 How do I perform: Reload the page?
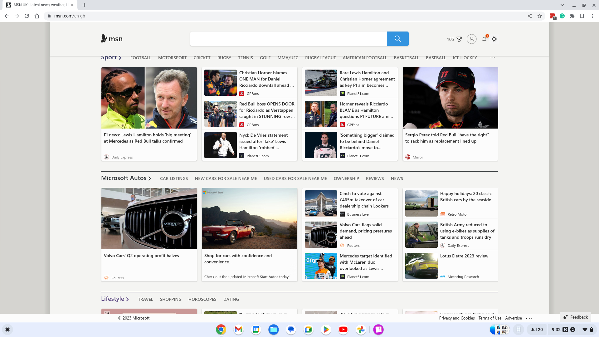point(27,16)
